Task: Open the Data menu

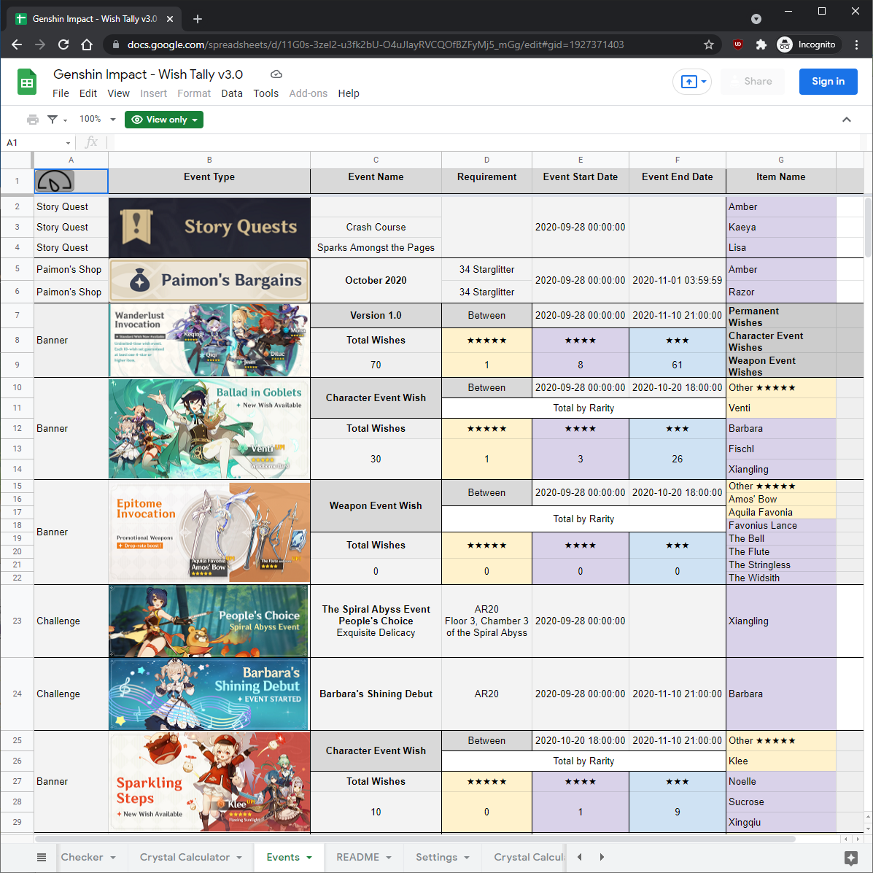Action: 232,93
